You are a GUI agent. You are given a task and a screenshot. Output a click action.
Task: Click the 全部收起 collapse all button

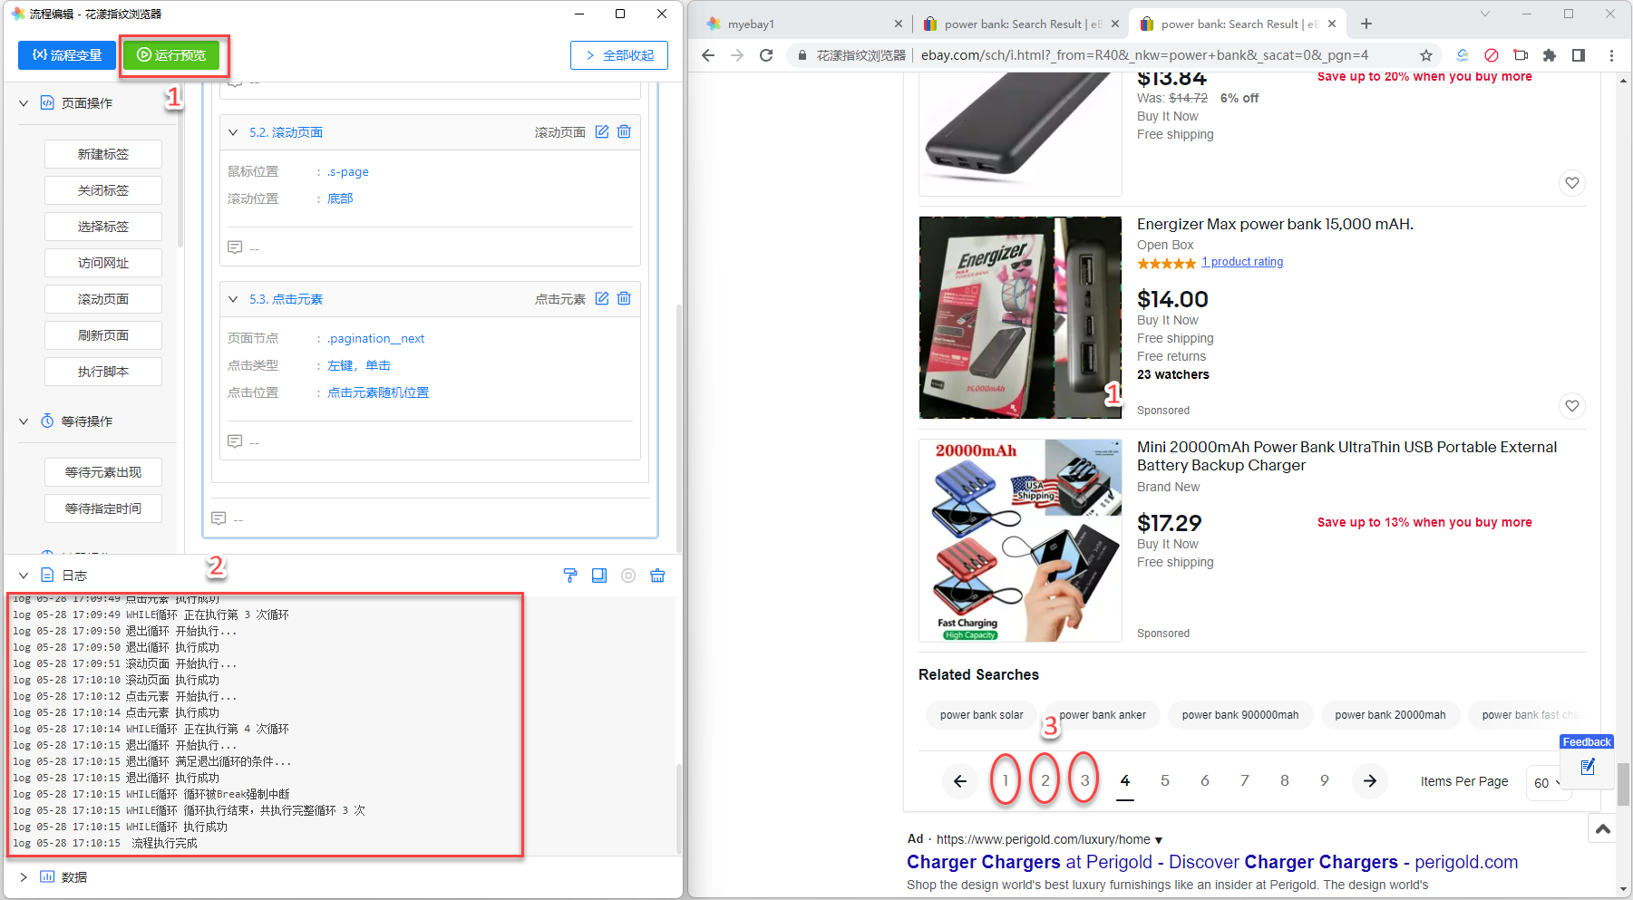[619, 55]
